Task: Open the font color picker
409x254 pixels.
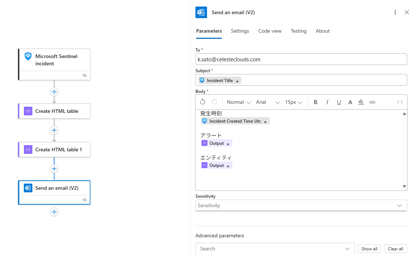Action: 350,102
